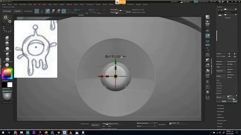This screenshot has width=241, height=135.
Task: Open the Alpha menu
Action: point(4,4)
